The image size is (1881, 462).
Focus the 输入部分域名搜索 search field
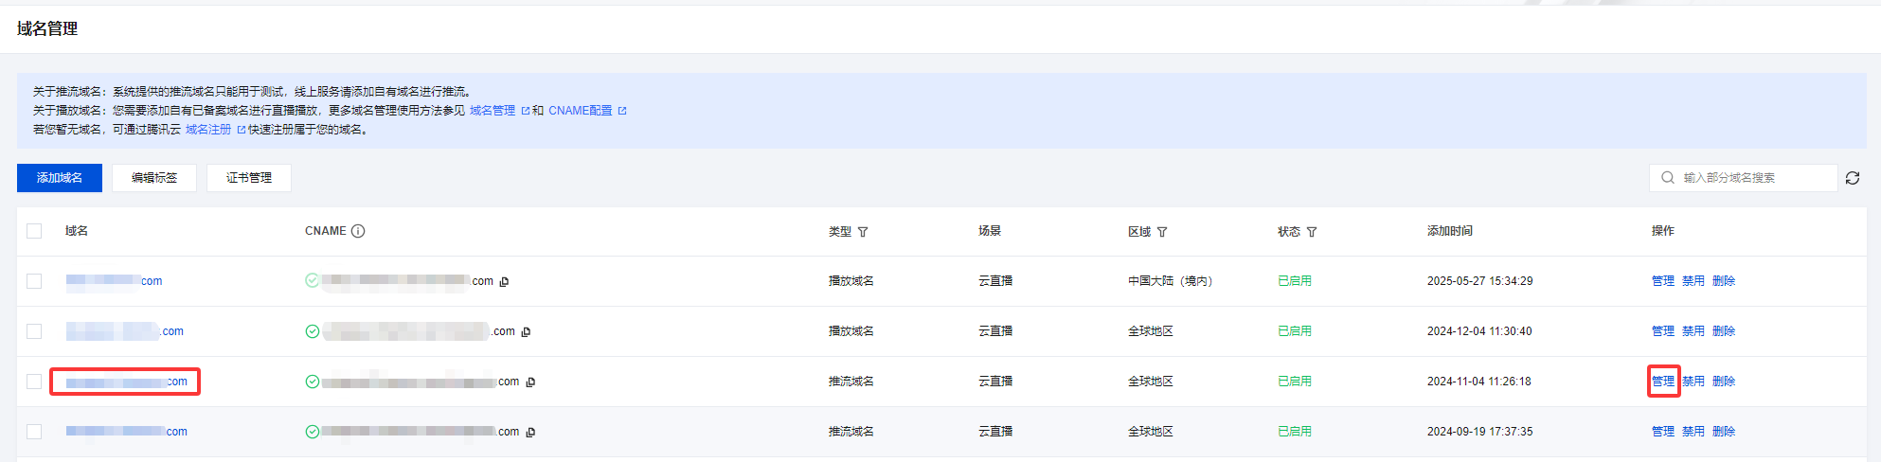(1752, 178)
